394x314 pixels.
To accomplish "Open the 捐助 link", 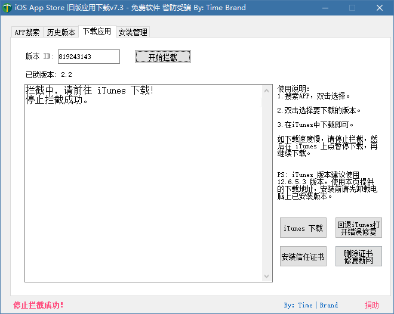I will [372, 305].
